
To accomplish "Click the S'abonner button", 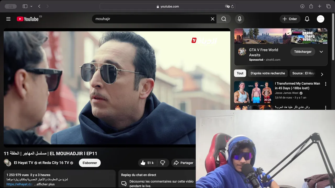I will (90, 163).
